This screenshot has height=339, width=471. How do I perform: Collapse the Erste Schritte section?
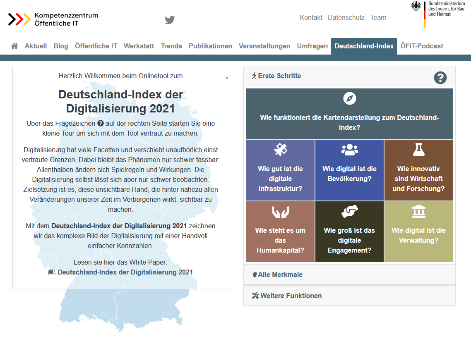(349, 76)
